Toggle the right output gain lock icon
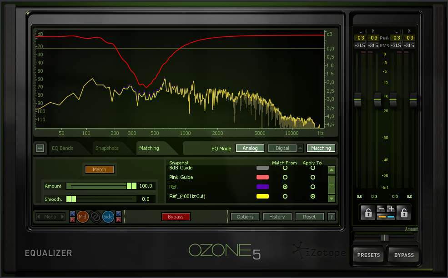448x278 pixels. tap(403, 213)
